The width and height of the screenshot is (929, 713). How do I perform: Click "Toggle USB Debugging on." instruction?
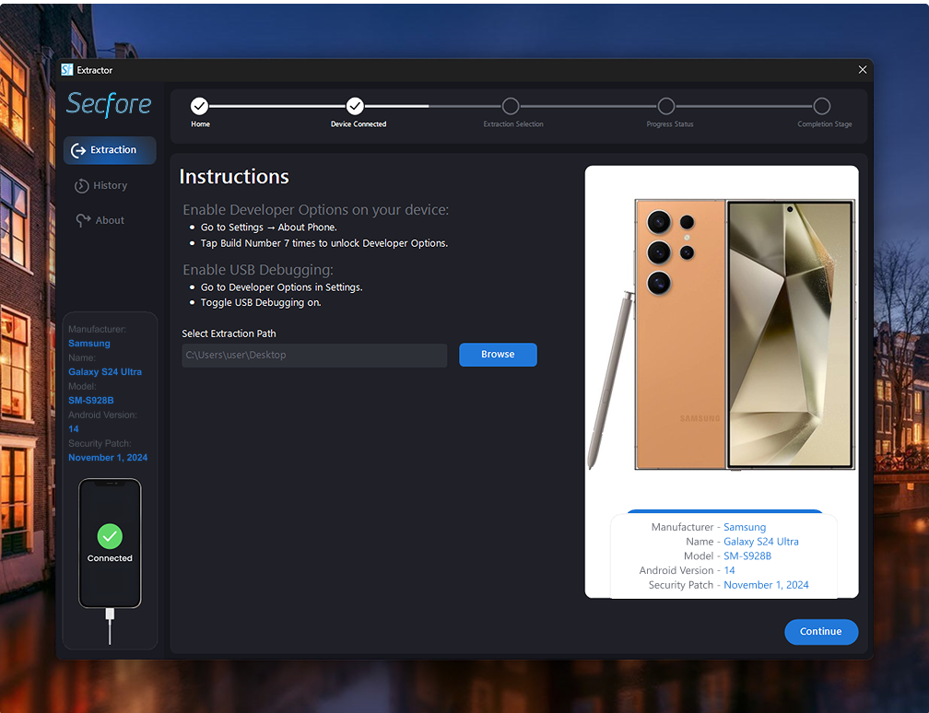(261, 302)
